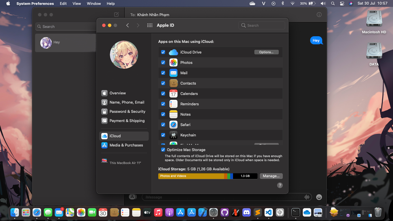Select Payment & Shipping section

(124, 121)
